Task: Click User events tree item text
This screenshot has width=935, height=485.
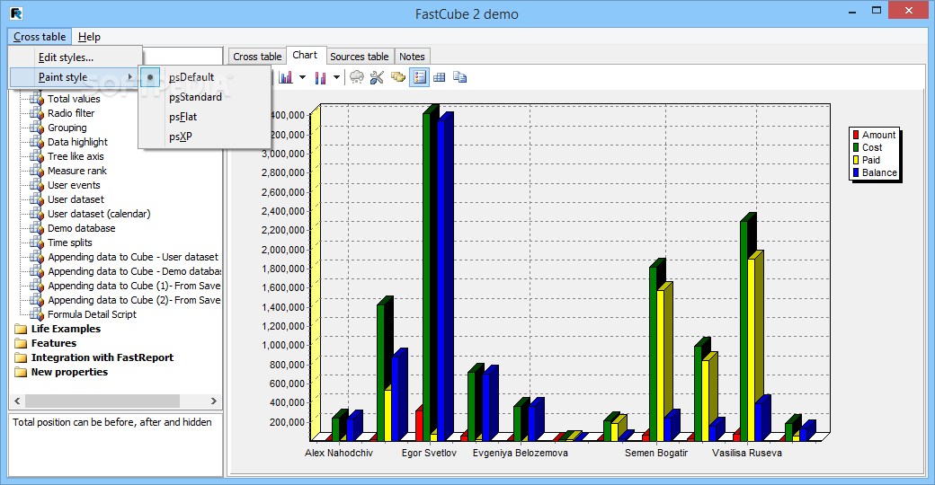Action: (74, 185)
